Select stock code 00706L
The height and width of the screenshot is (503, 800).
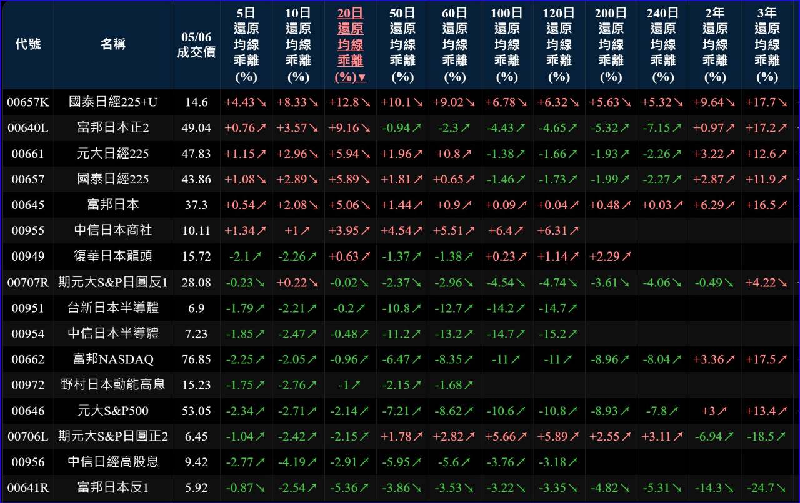pos(28,437)
